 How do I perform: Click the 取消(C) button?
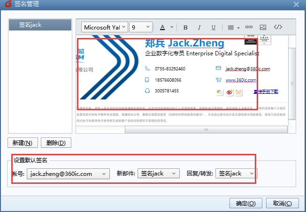282,203
